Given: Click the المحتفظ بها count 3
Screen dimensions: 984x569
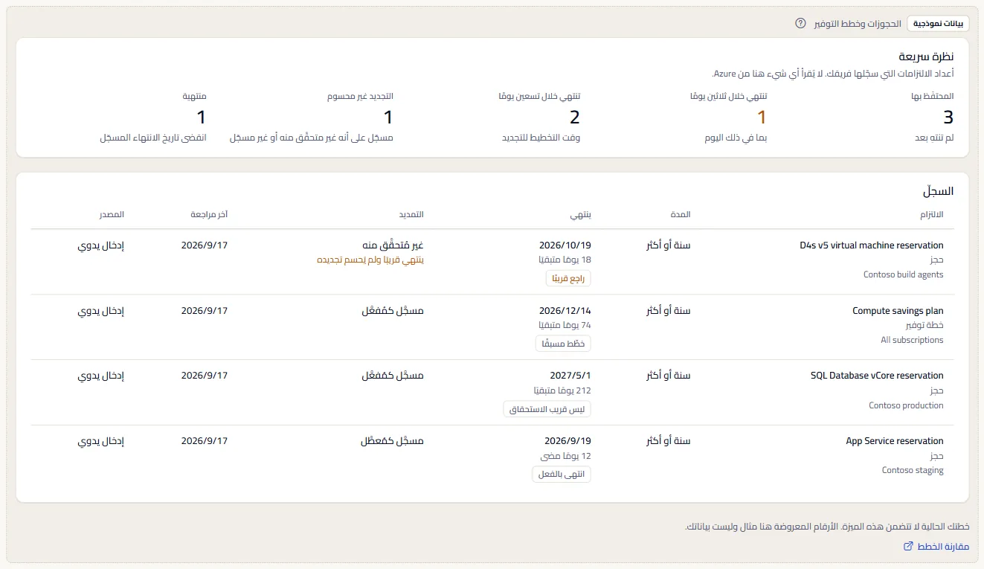Looking at the screenshot, I should (x=948, y=117).
